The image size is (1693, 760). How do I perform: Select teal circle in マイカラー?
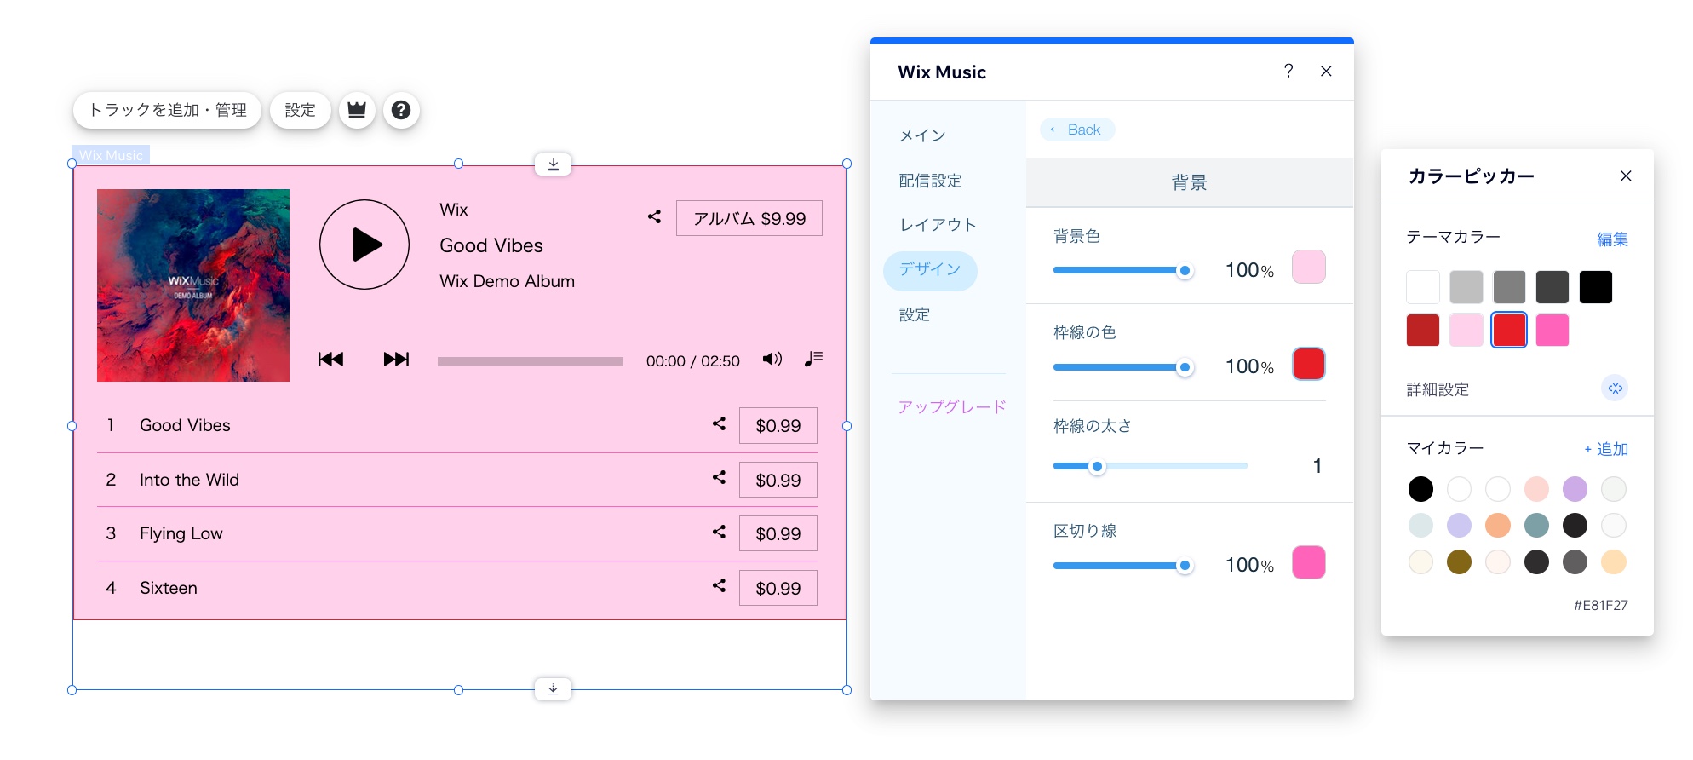click(x=1536, y=525)
